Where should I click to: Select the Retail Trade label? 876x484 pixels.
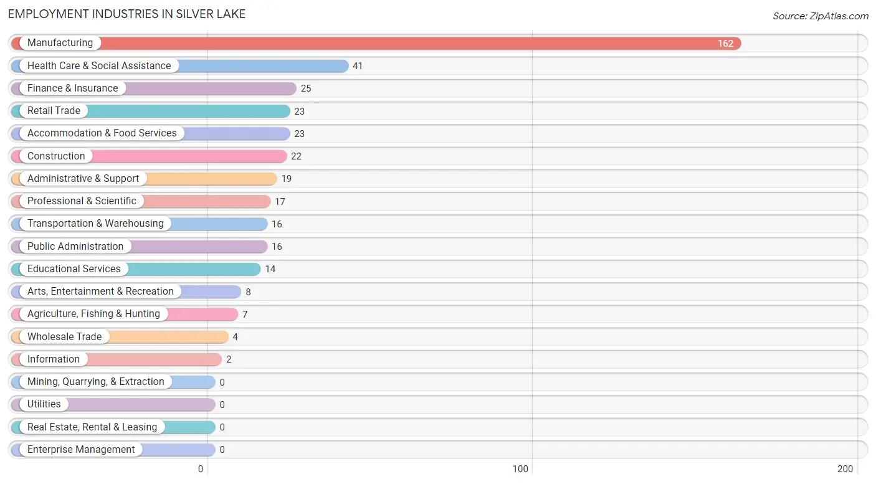coord(54,111)
